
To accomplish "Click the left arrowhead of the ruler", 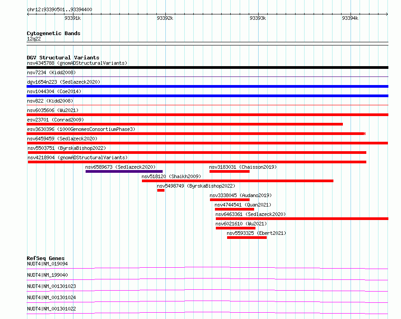I will click(x=28, y=14).
